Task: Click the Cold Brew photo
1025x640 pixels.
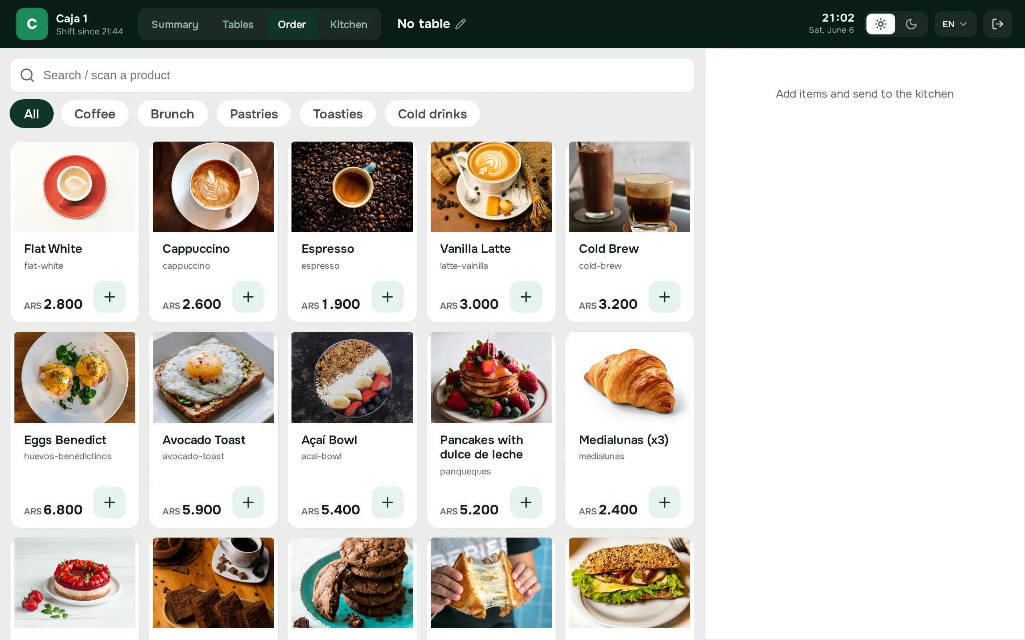Action: click(x=630, y=187)
